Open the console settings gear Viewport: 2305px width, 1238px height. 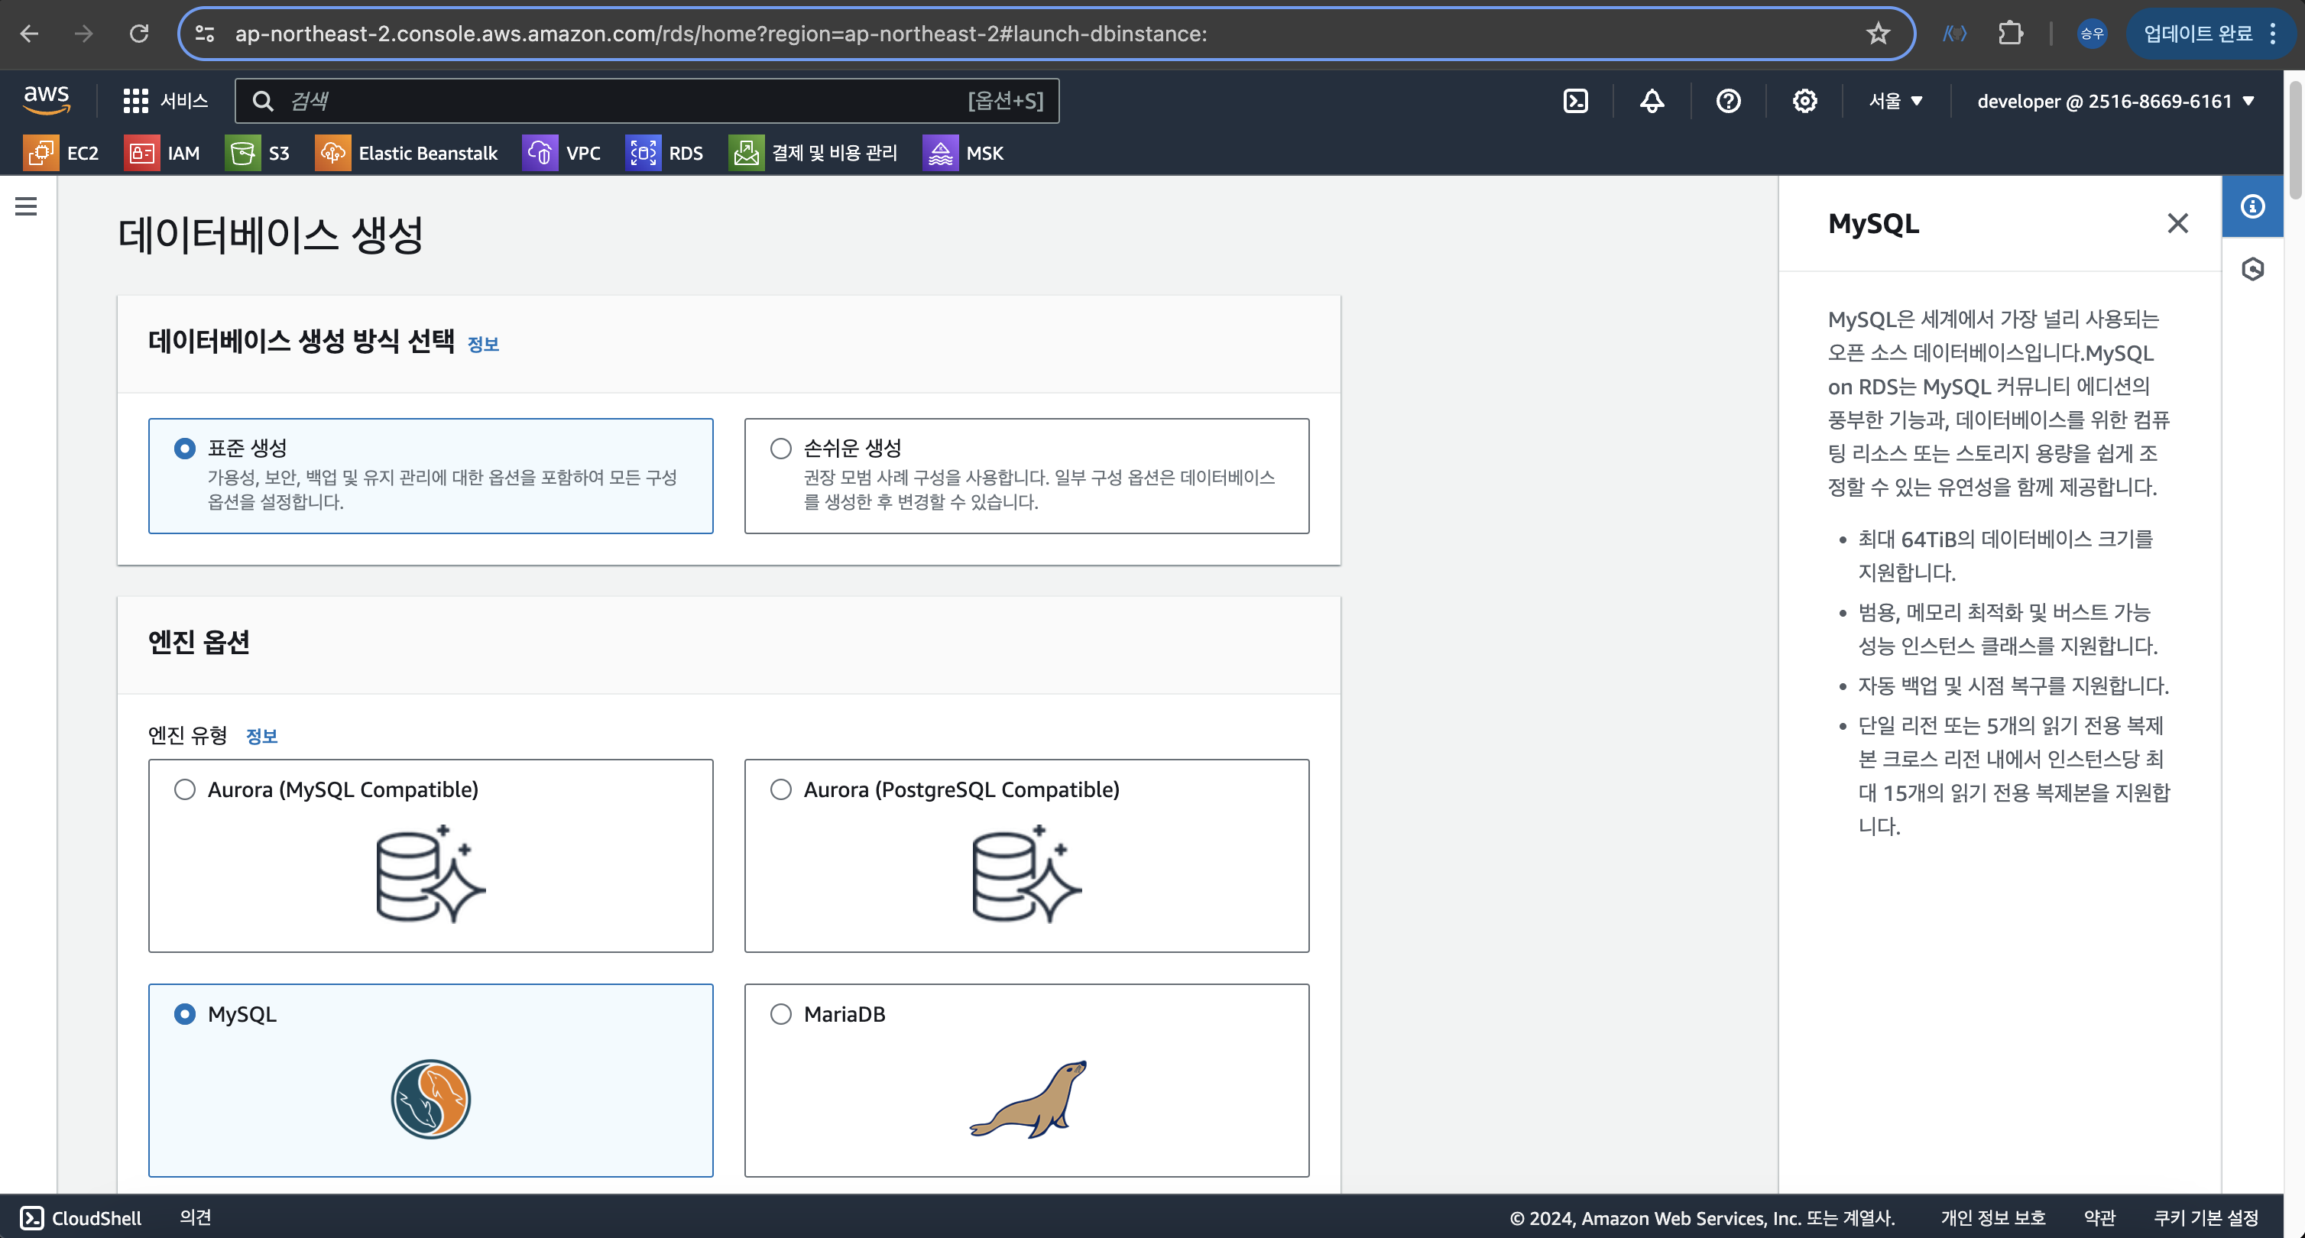(x=1804, y=101)
